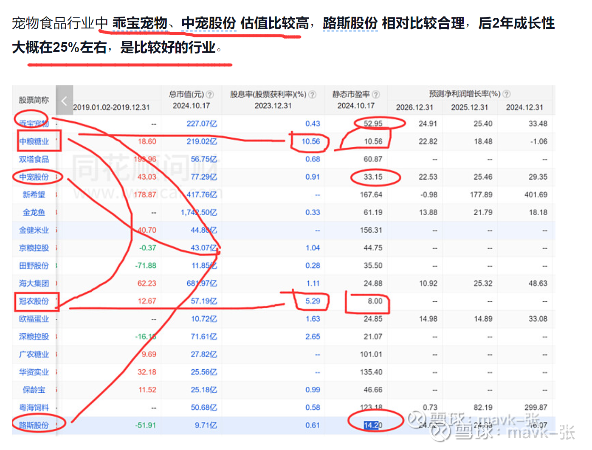
Task: Click dividend yield value 2.65
Action: [313, 337]
